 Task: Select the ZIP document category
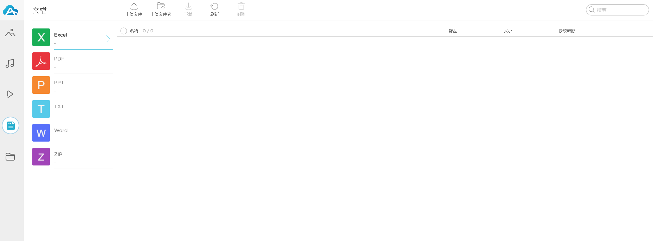(x=73, y=157)
